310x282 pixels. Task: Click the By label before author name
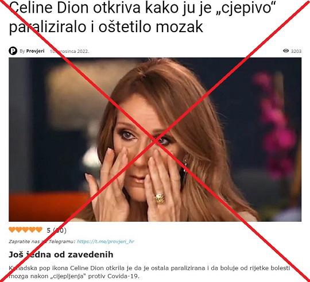[x=22, y=51]
